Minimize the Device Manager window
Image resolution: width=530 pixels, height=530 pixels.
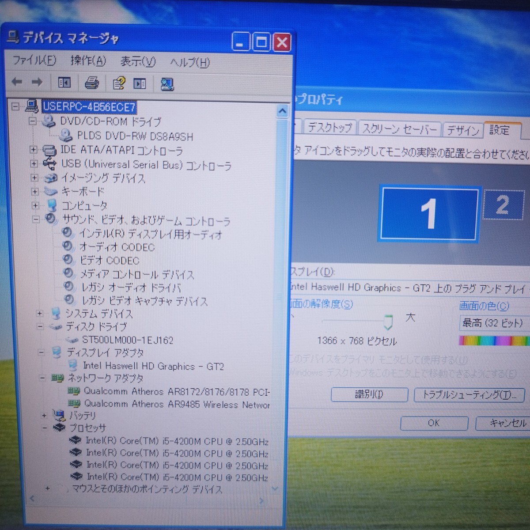(x=240, y=43)
